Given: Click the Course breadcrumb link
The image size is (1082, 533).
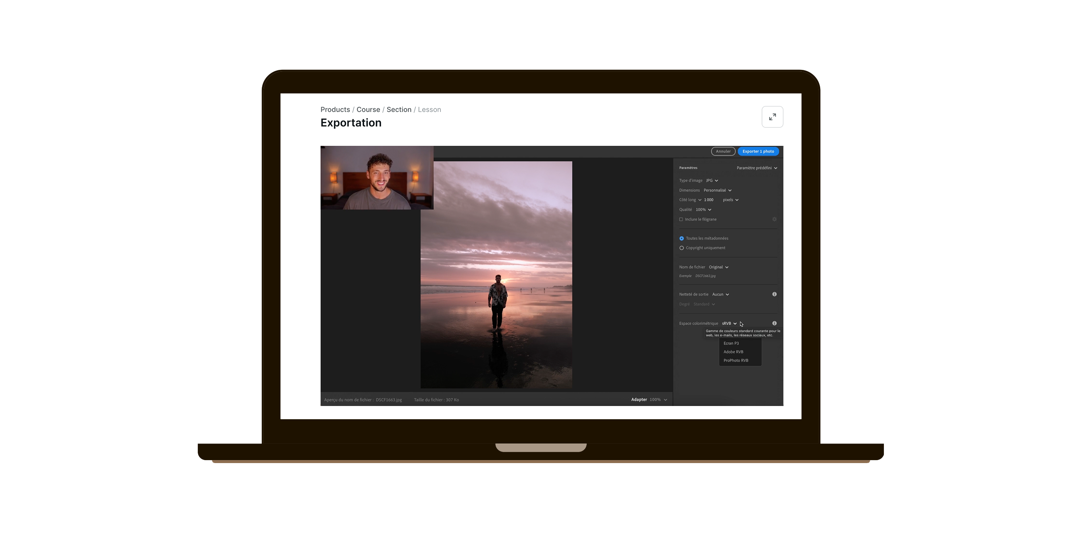Looking at the screenshot, I should (x=368, y=110).
